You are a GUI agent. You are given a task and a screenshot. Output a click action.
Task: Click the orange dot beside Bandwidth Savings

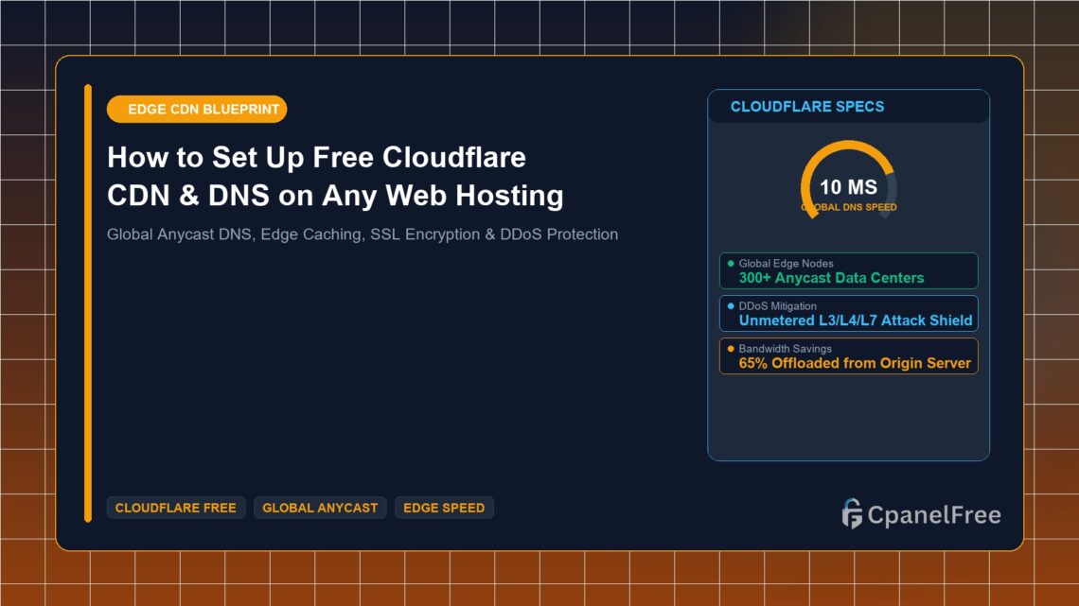pyautogui.click(x=731, y=348)
